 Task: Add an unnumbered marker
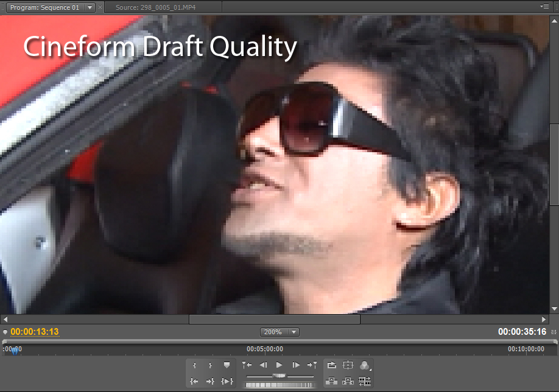coord(227,365)
